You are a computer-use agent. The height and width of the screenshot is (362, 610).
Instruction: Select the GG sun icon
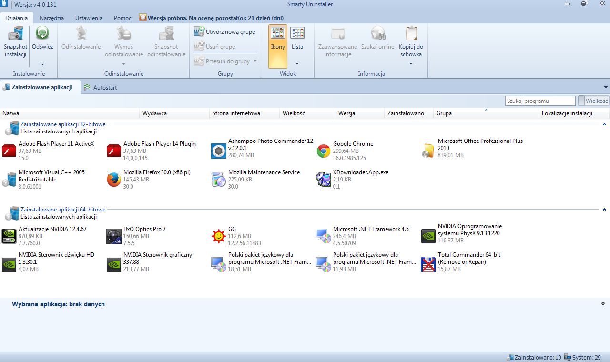[x=219, y=236]
